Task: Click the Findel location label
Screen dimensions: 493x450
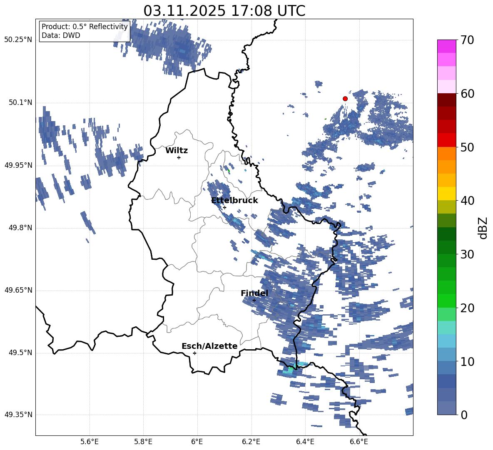Action: [x=254, y=293]
